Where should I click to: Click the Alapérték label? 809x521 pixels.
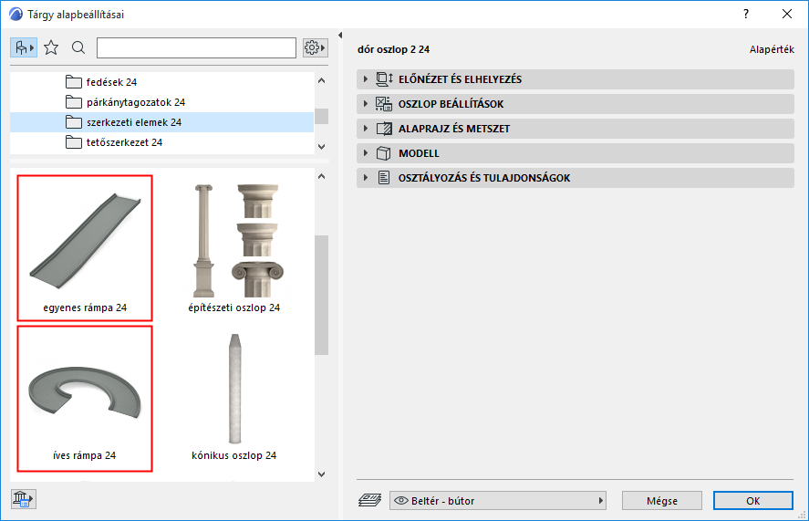pos(772,49)
